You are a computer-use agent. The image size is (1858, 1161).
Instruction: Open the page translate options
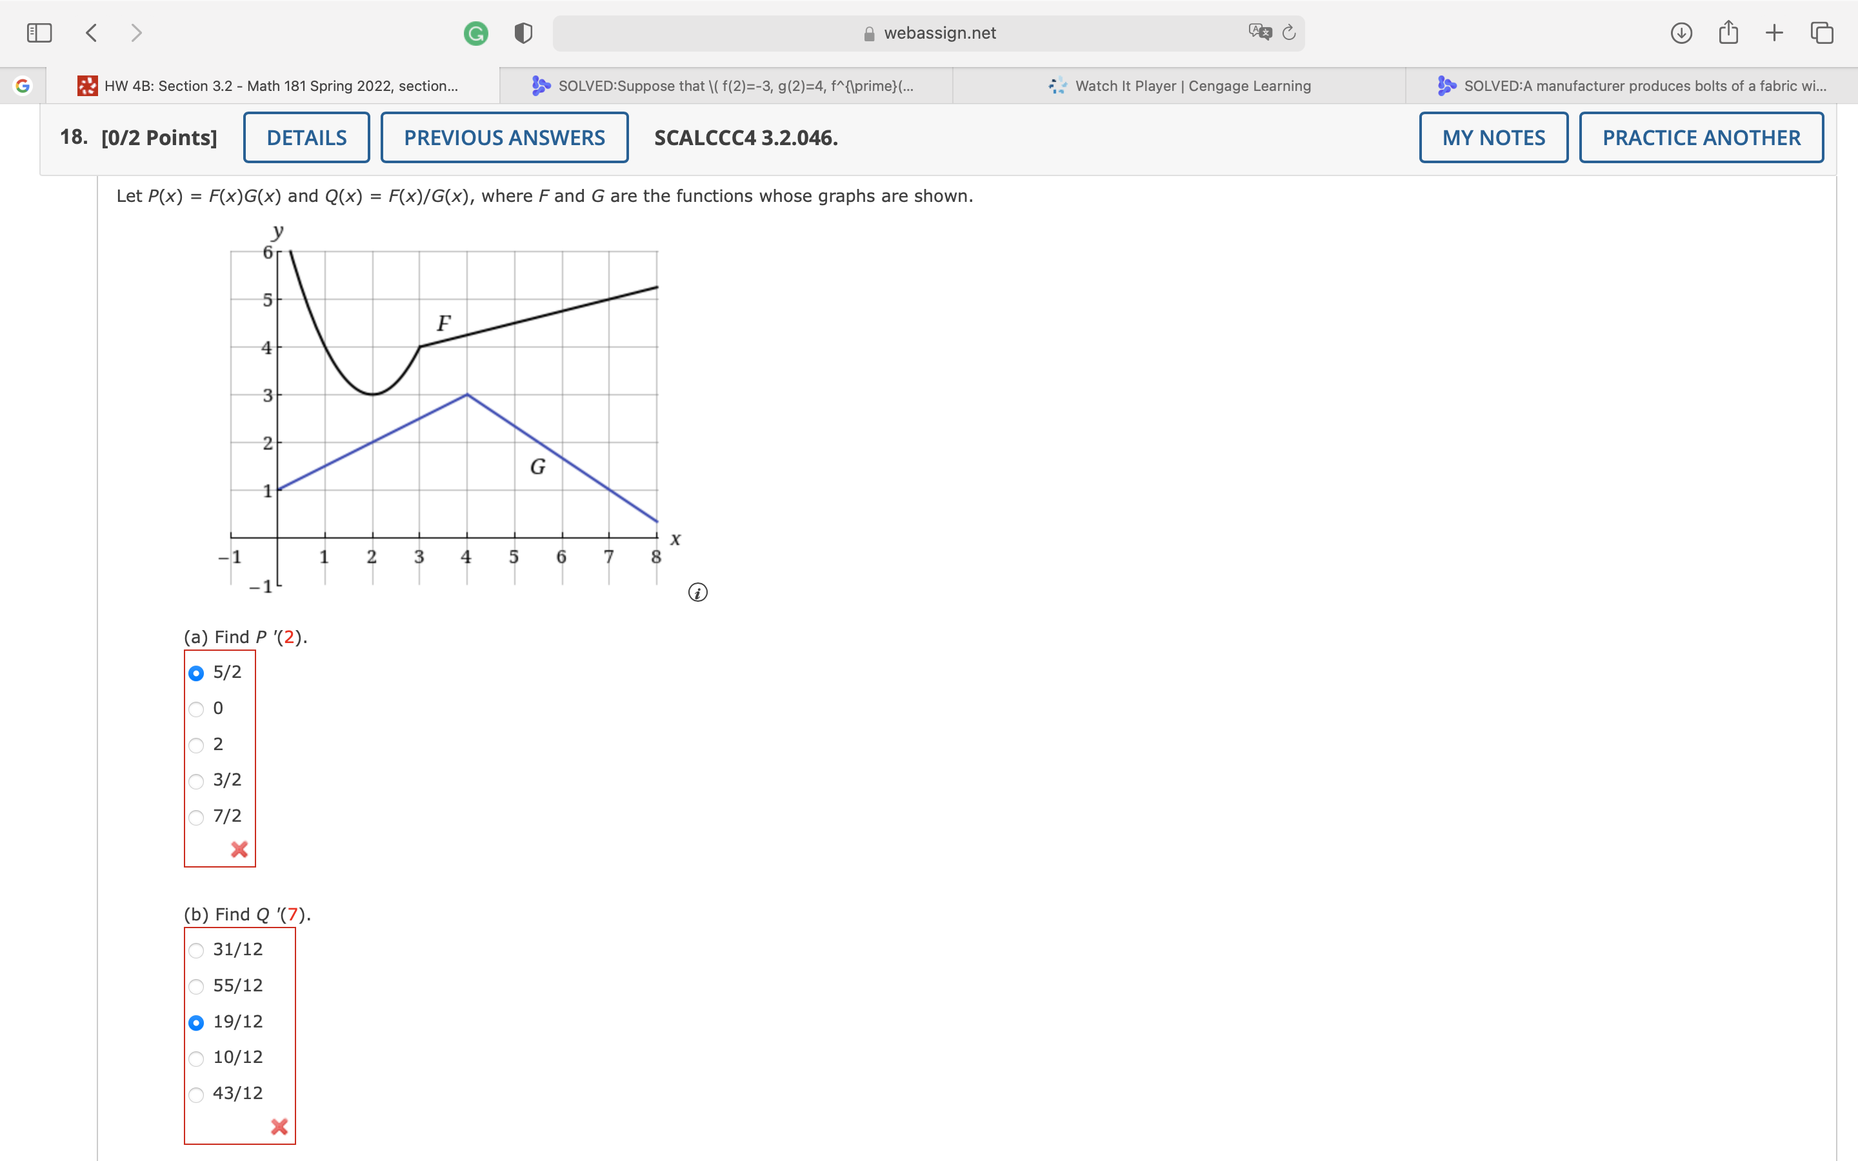[1259, 32]
